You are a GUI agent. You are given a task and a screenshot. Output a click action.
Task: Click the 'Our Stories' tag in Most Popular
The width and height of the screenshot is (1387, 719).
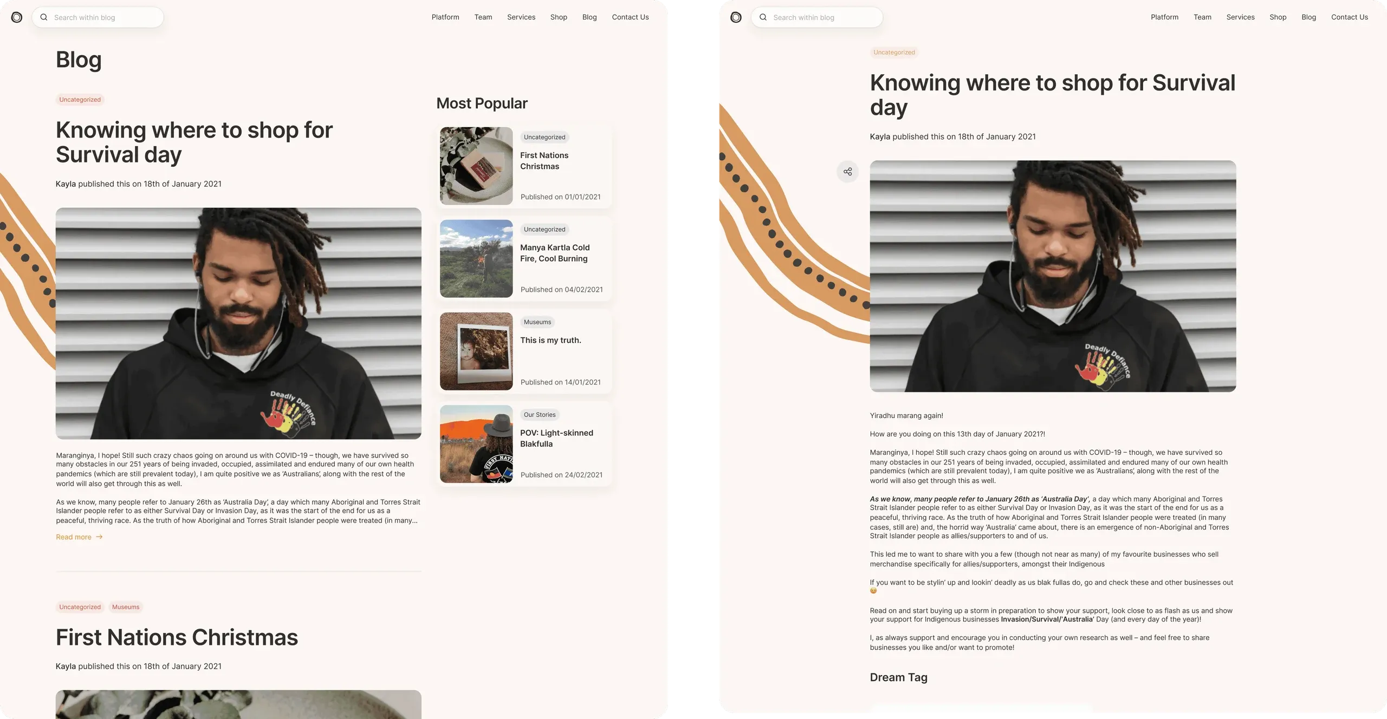[x=540, y=415]
